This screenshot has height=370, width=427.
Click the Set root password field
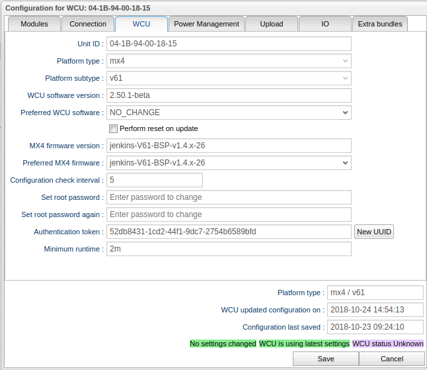(228, 197)
